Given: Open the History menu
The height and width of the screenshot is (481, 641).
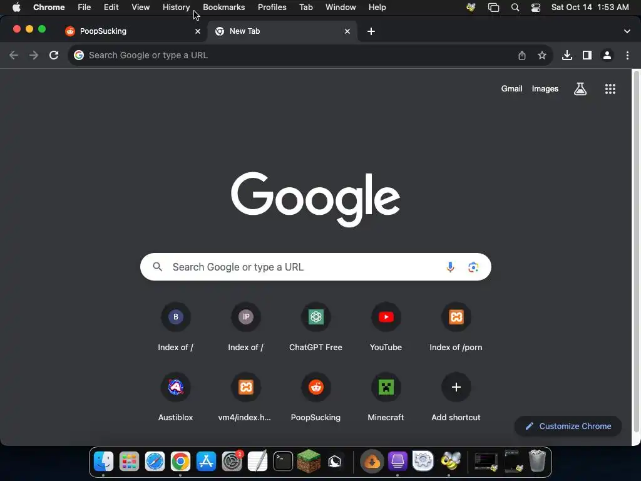Looking at the screenshot, I should [176, 8].
